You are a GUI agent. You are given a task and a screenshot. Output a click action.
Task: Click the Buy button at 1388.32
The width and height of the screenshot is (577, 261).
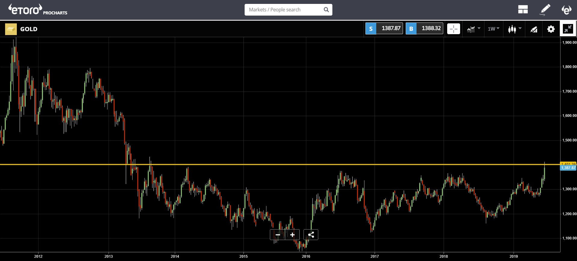[424, 28]
